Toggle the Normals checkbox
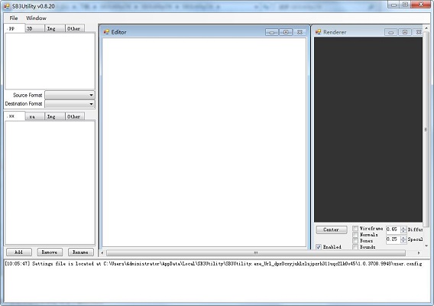The width and height of the screenshot is (434, 306). coord(355,235)
